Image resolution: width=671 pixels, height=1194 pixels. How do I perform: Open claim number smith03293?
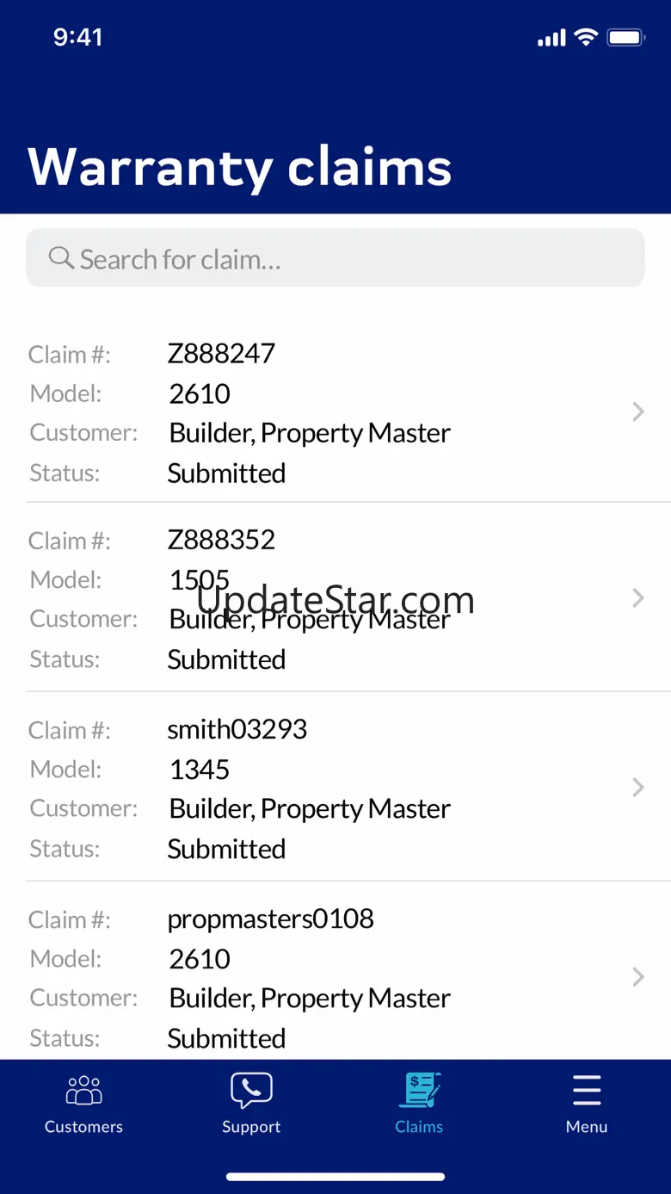(237, 730)
